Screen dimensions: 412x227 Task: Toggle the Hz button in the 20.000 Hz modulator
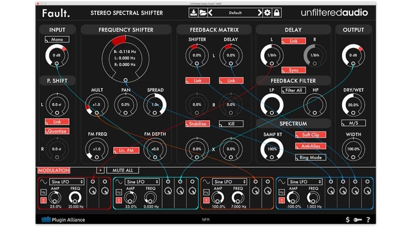[x=43, y=192]
